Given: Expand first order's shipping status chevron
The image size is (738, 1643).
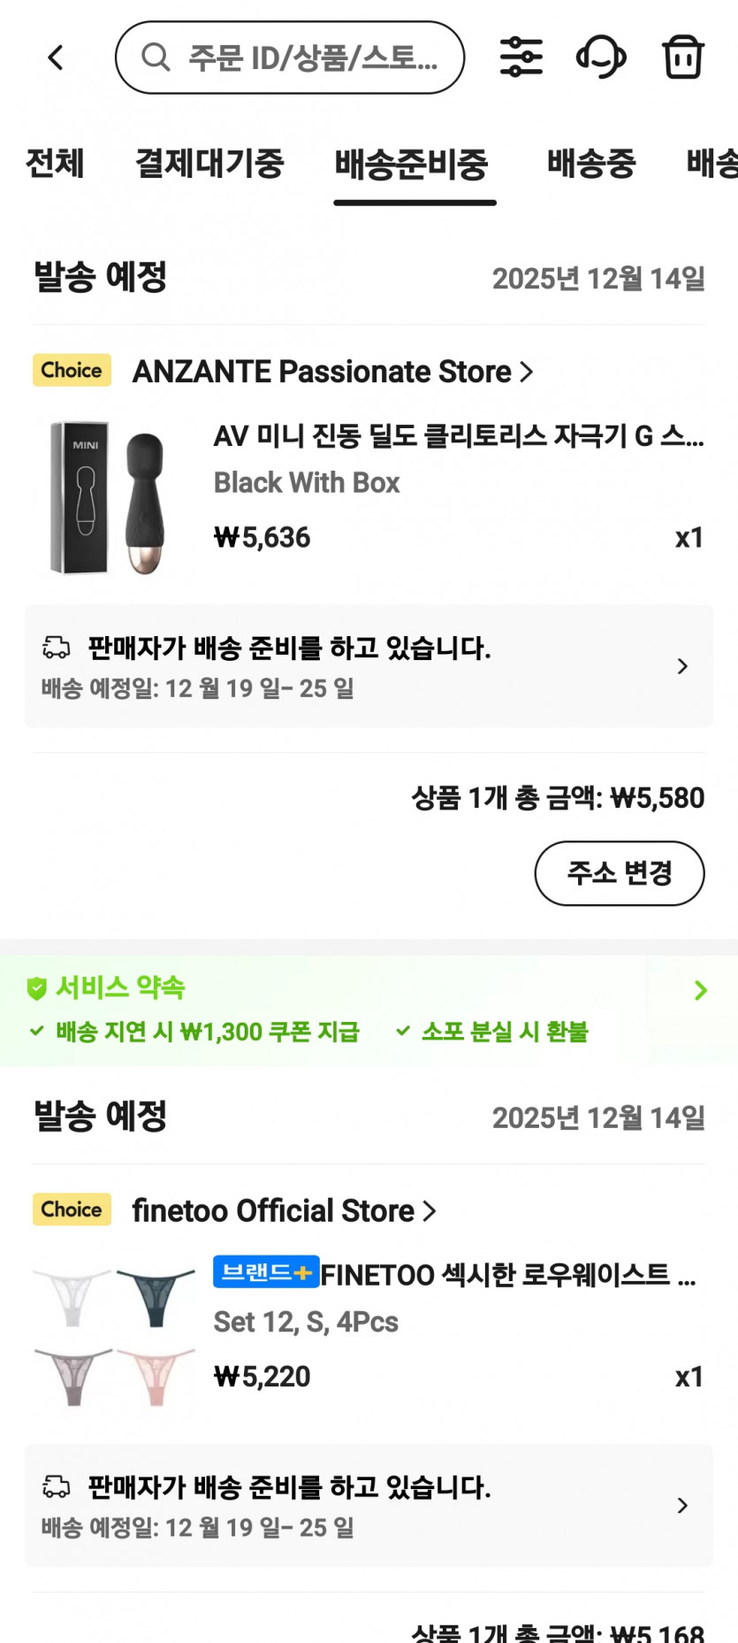Looking at the screenshot, I should coord(682,666).
